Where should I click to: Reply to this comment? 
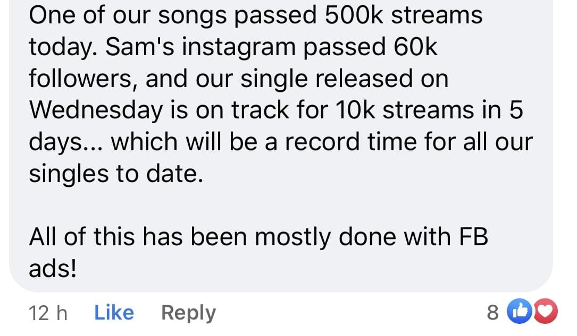188,313
